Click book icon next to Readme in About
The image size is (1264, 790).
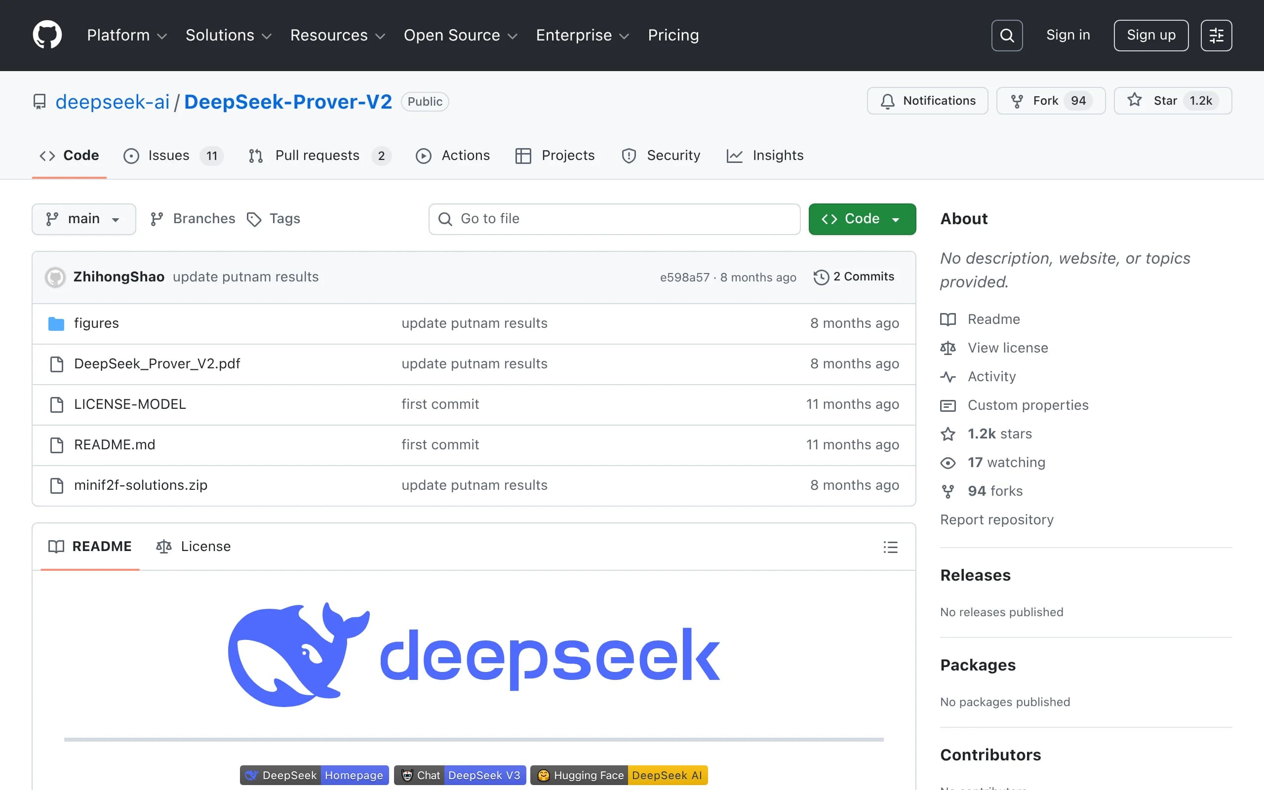pyautogui.click(x=948, y=319)
